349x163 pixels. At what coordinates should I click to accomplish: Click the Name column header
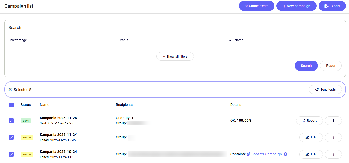(45, 105)
